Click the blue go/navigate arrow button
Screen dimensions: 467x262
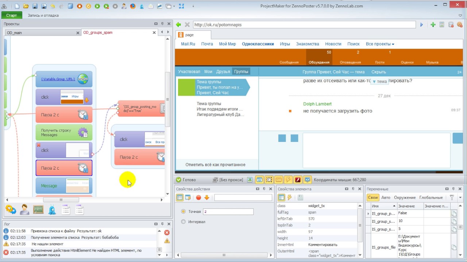click(422, 25)
